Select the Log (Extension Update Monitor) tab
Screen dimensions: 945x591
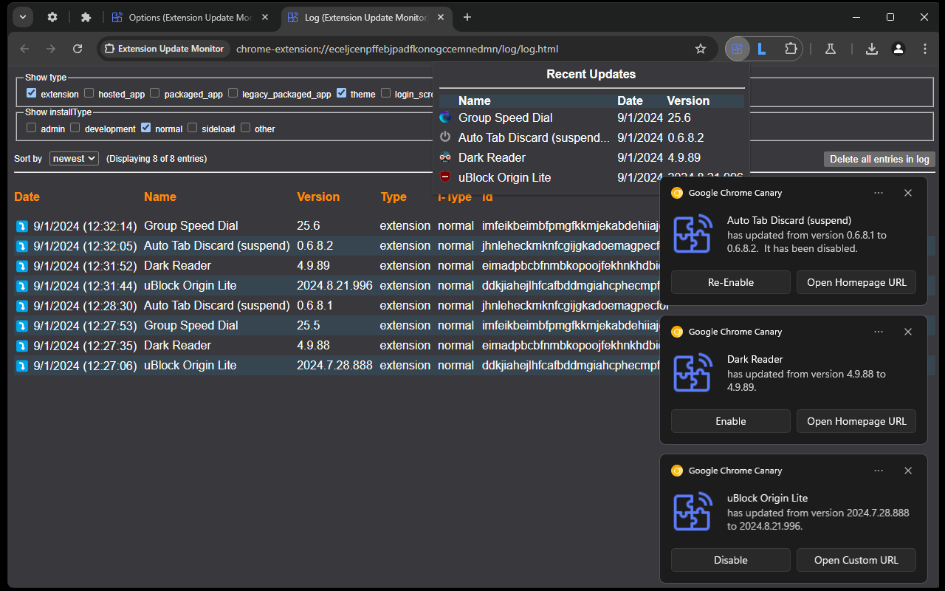[x=368, y=17]
